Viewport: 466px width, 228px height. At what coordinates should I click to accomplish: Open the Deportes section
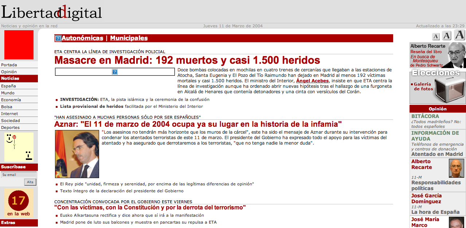10,127
